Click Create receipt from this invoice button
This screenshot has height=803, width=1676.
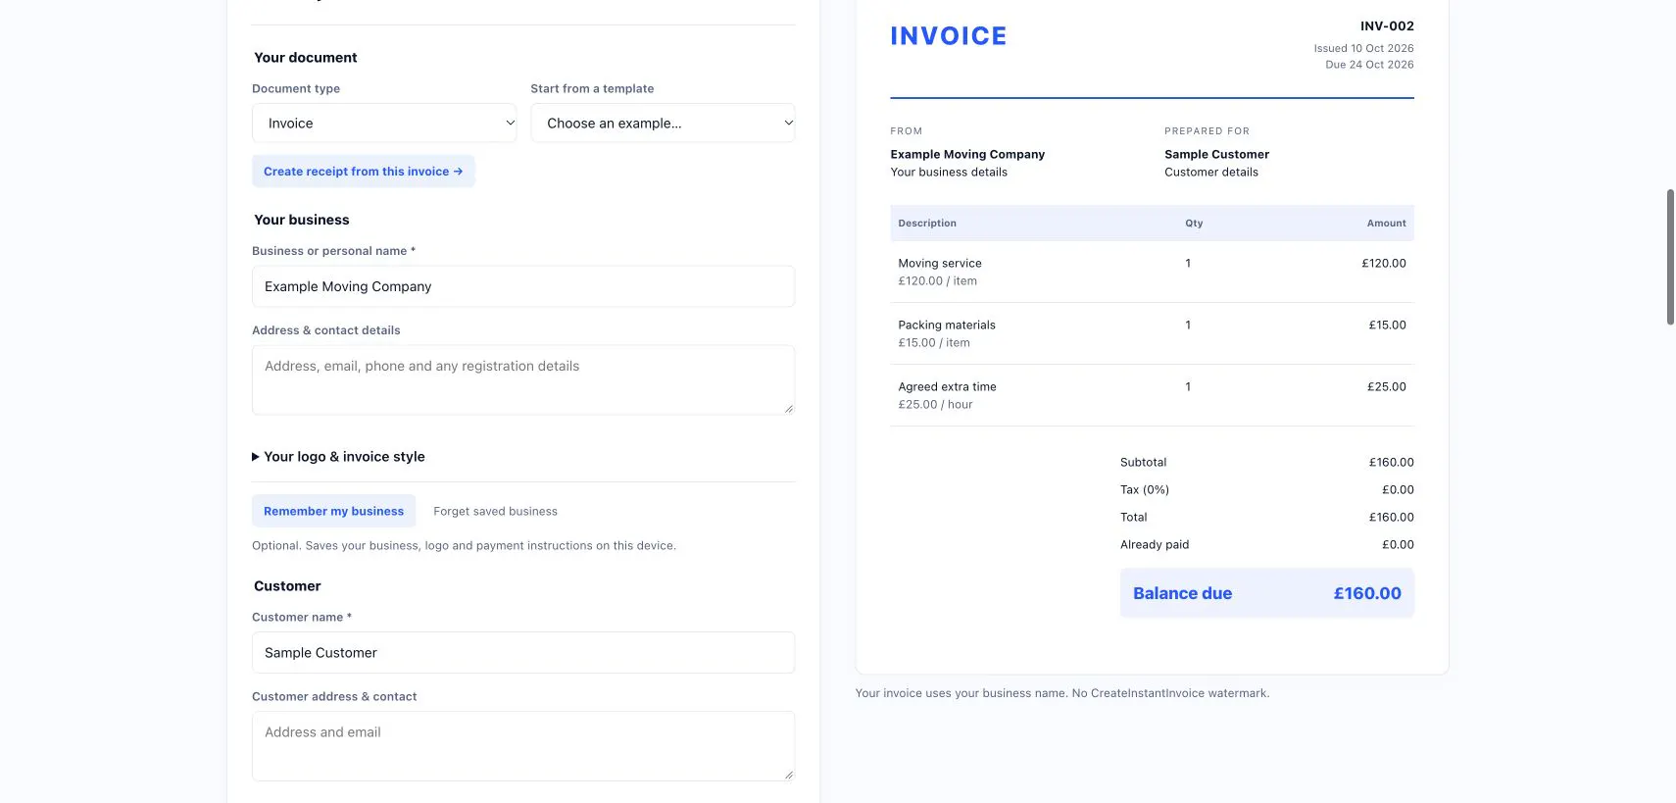coord(364,172)
